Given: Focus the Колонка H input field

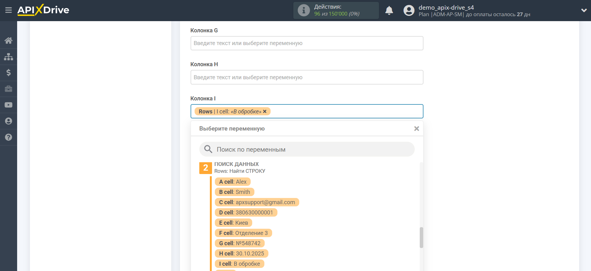Looking at the screenshot, I should pyautogui.click(x=307, y=77).
